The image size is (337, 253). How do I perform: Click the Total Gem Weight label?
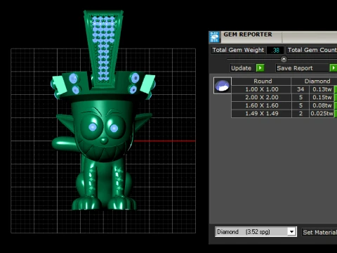click(x=238, y=50)
